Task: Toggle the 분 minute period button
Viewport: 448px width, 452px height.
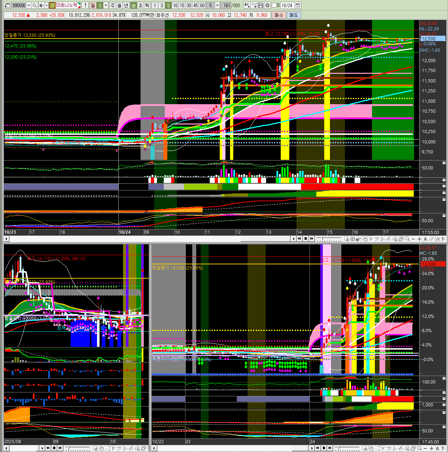Action: point(134,5)
